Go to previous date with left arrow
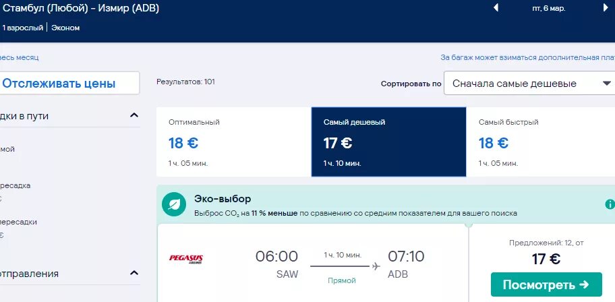Screen dimensions: 615x302 coord(496,8)
